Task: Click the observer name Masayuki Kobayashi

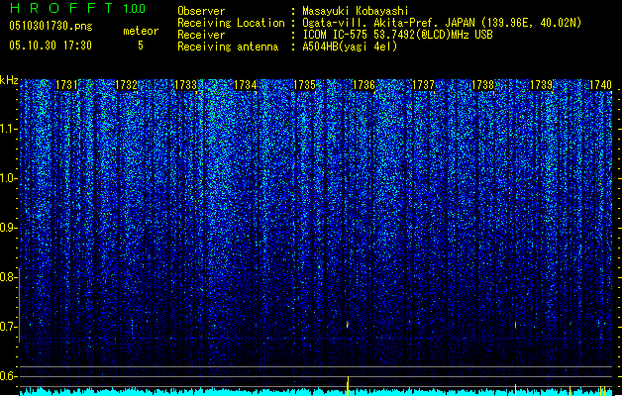Action: click(356, 11)
